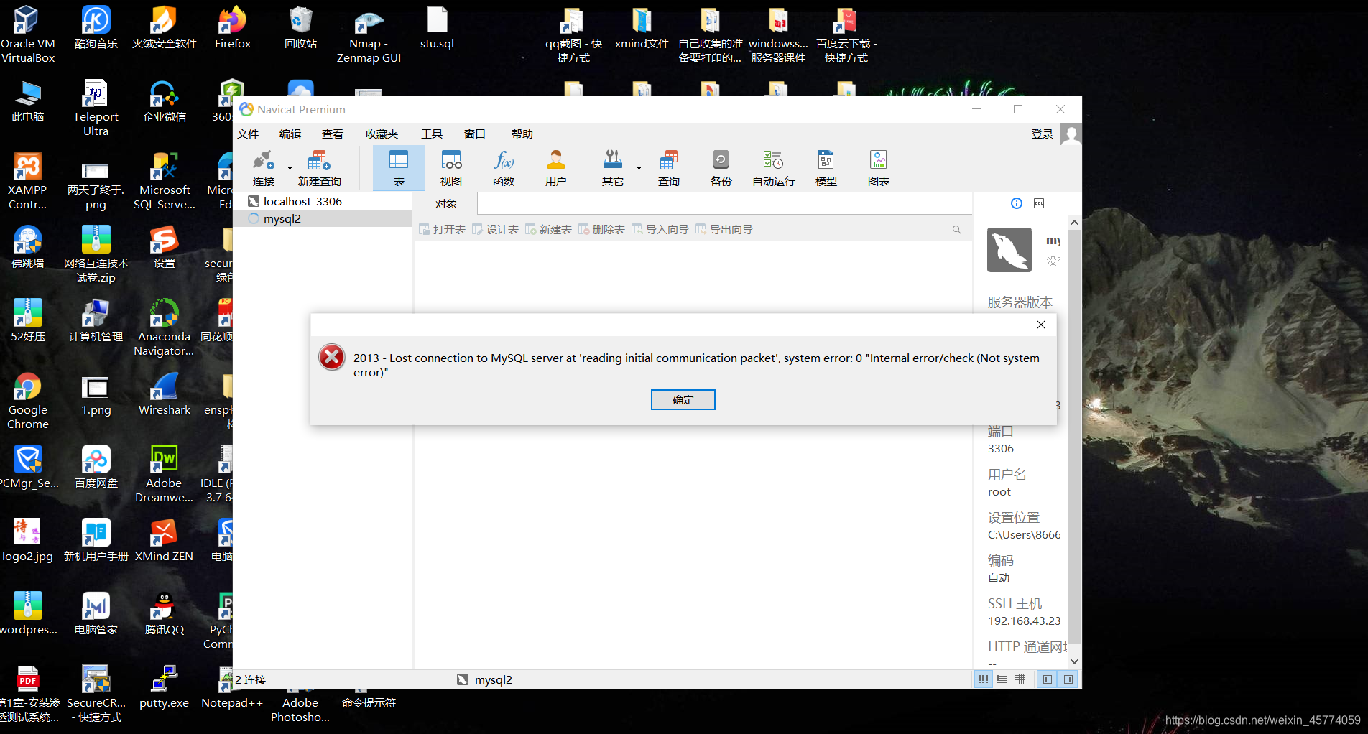Open the XAMPP Control desktop shortcut
Screen dimensions: 1368x734
pos(27,182)
